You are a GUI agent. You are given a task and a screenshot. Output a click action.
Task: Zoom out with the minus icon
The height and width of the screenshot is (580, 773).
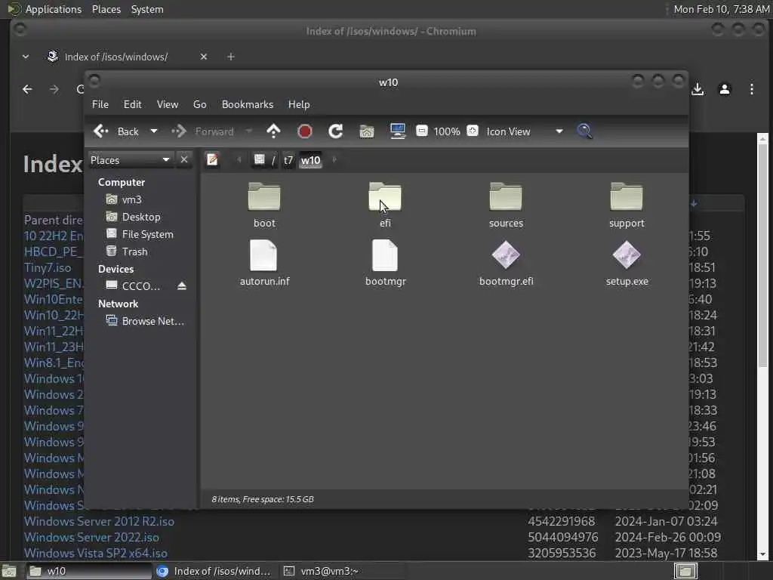click(421, 131)
